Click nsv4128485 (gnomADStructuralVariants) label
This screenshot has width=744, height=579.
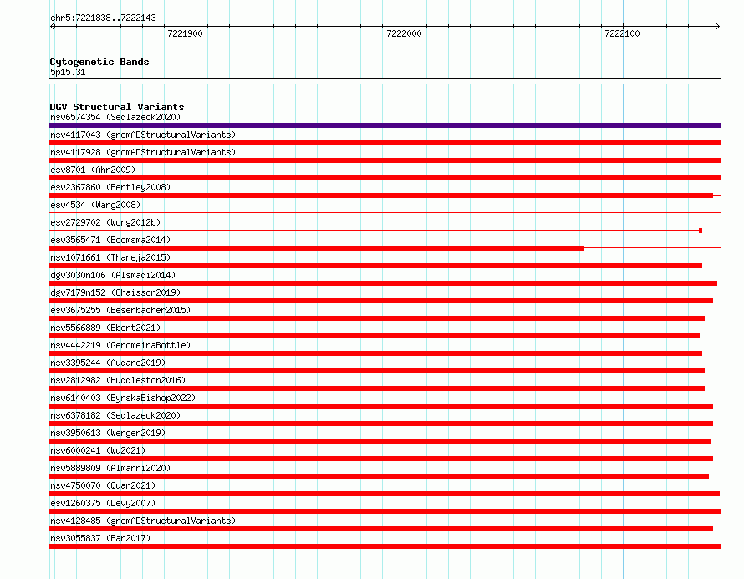143,521
